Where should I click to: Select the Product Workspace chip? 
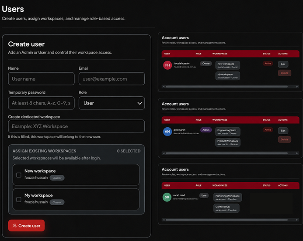(228, 143)
